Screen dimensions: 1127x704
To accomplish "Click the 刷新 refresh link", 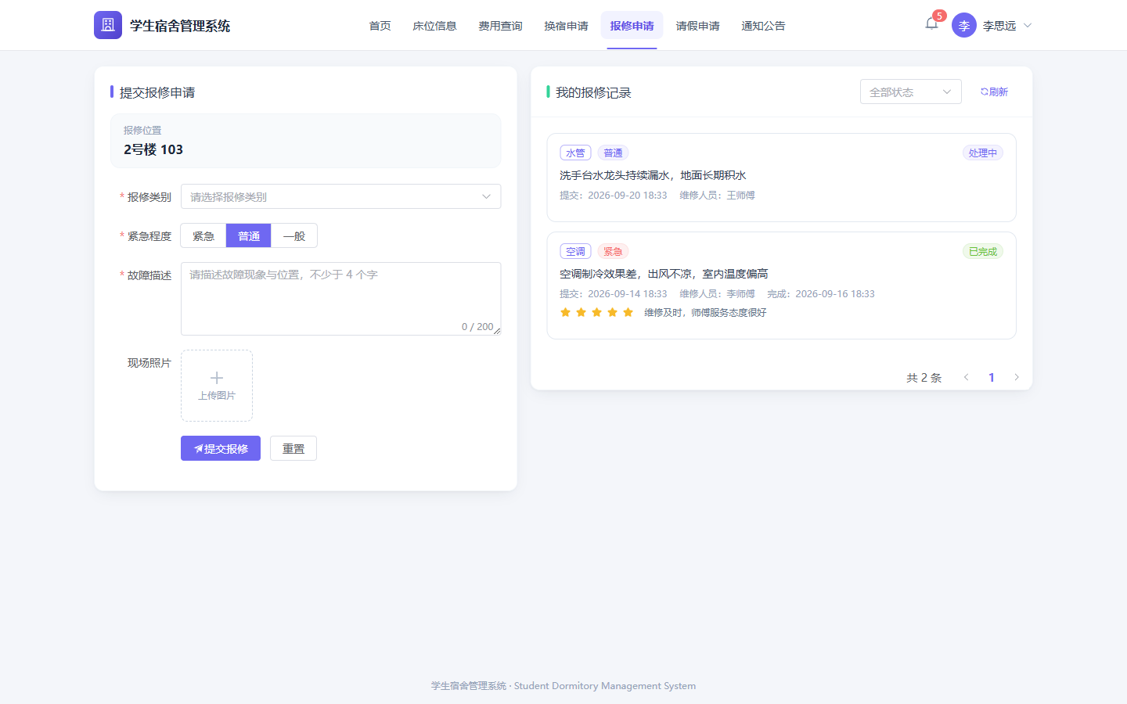I will pyautogui.click(x=994, y=92).
